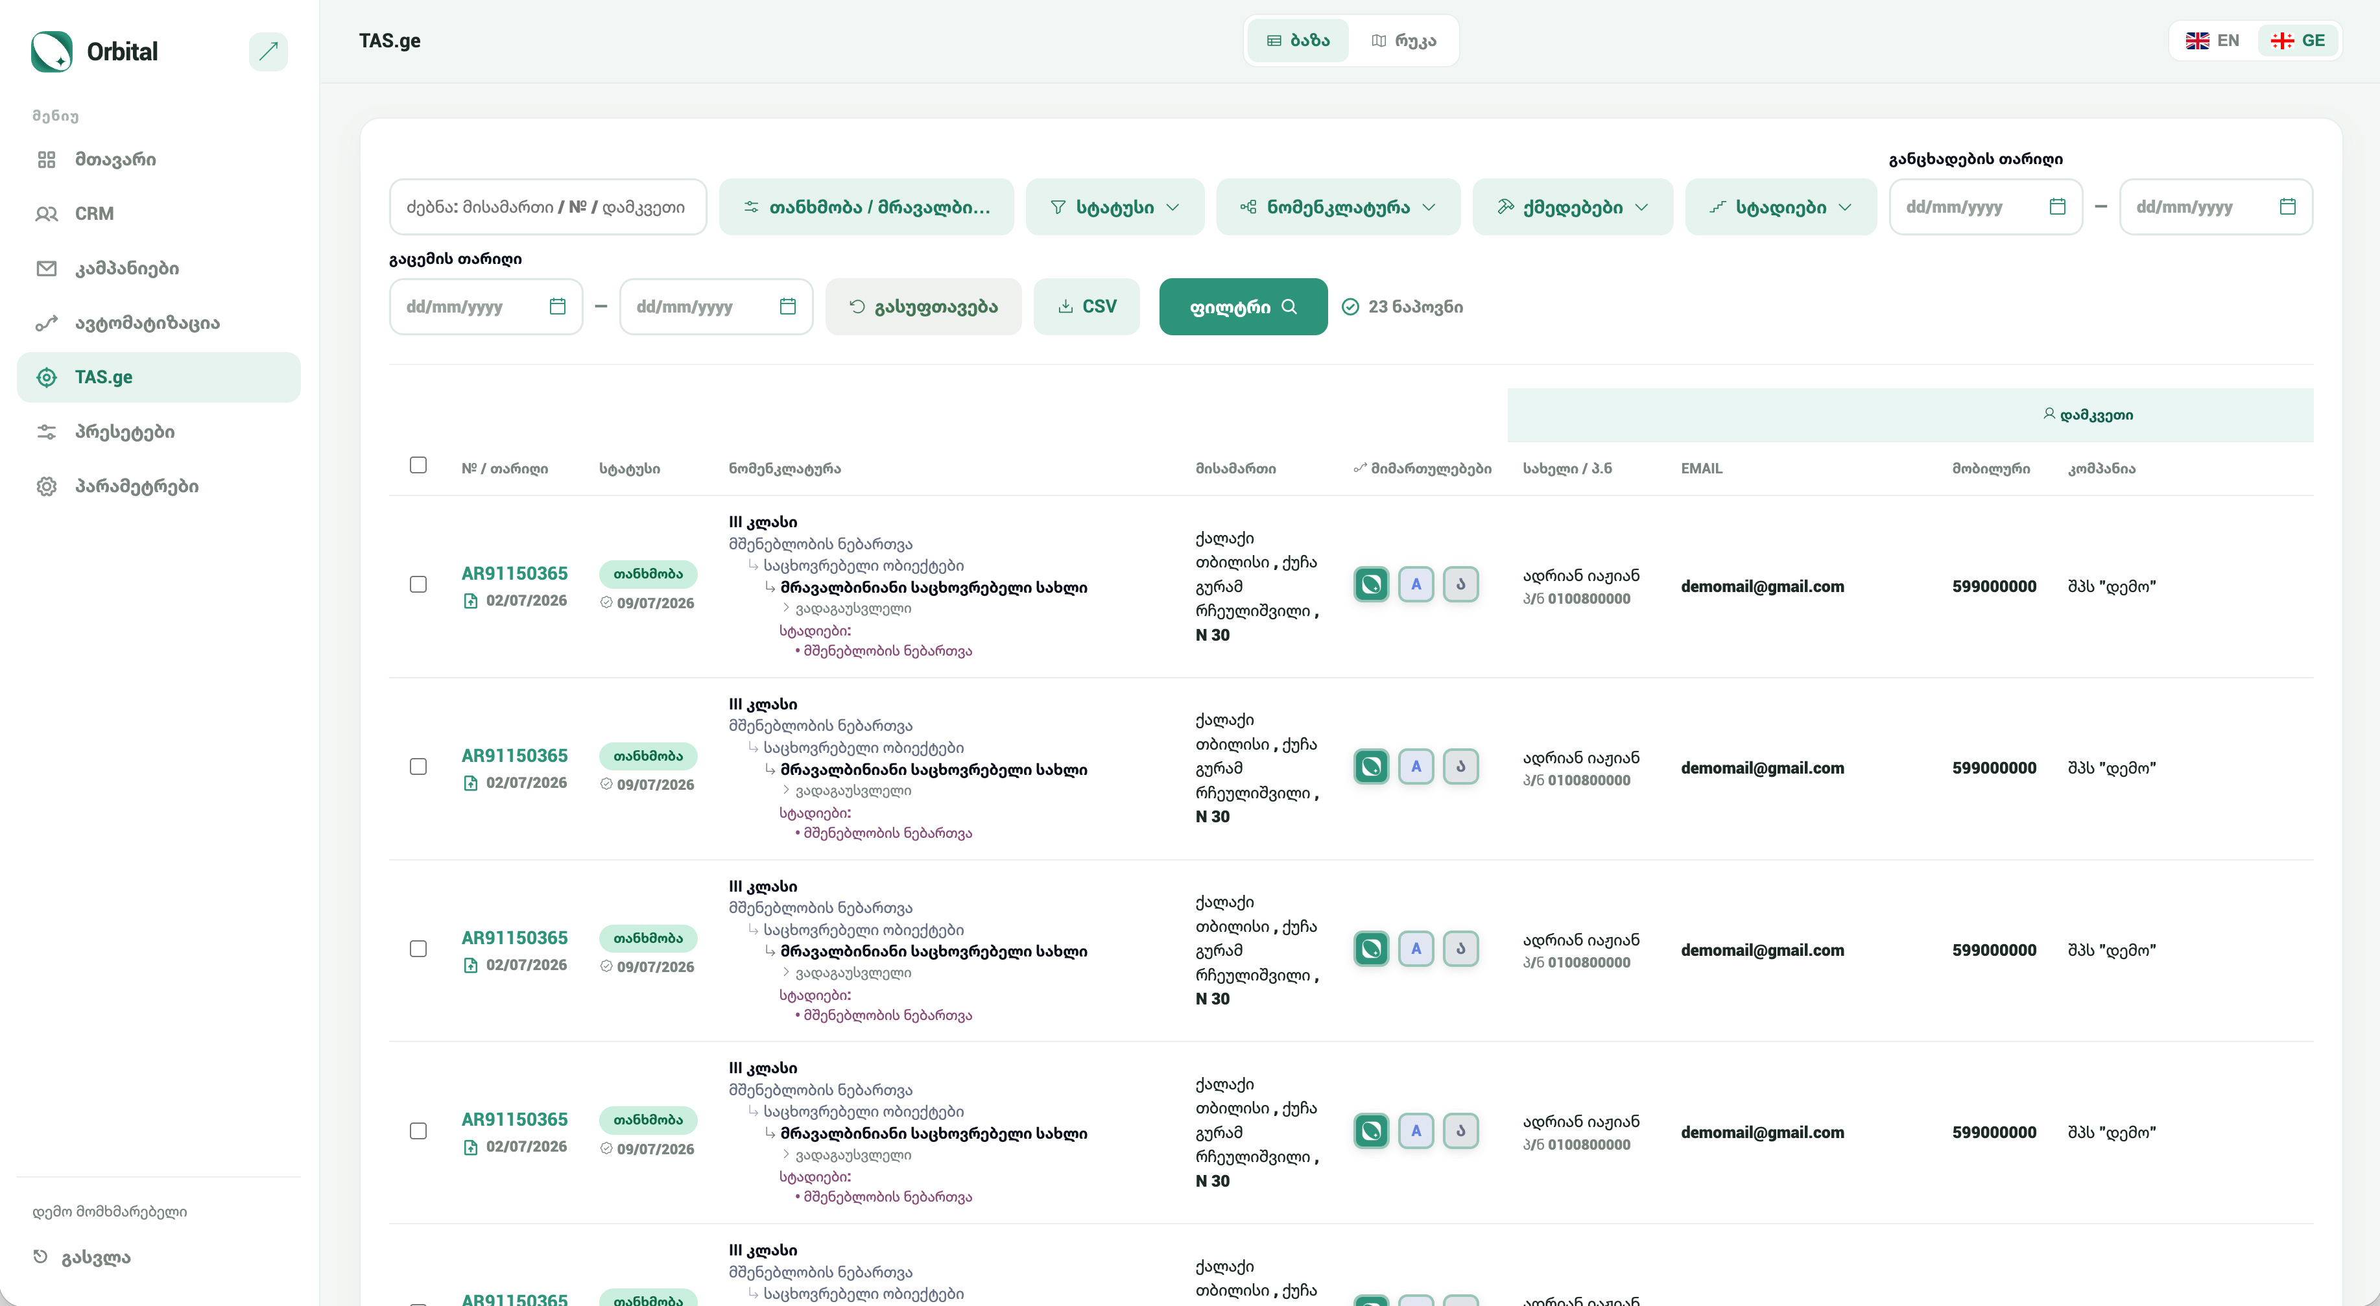Click the ა icon in third row
The width and height of the screenshot is (2380, 1306).
point(1460,949)
